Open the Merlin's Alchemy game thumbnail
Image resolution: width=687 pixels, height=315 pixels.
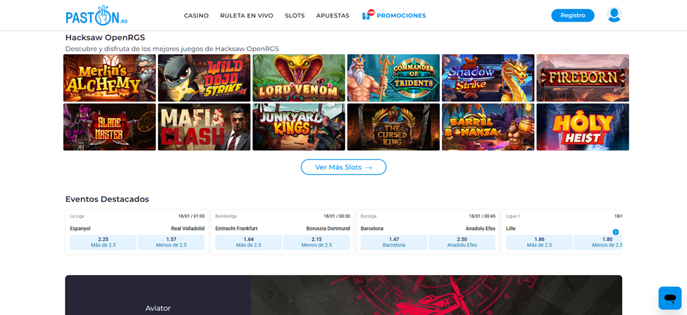pos(109,78)
